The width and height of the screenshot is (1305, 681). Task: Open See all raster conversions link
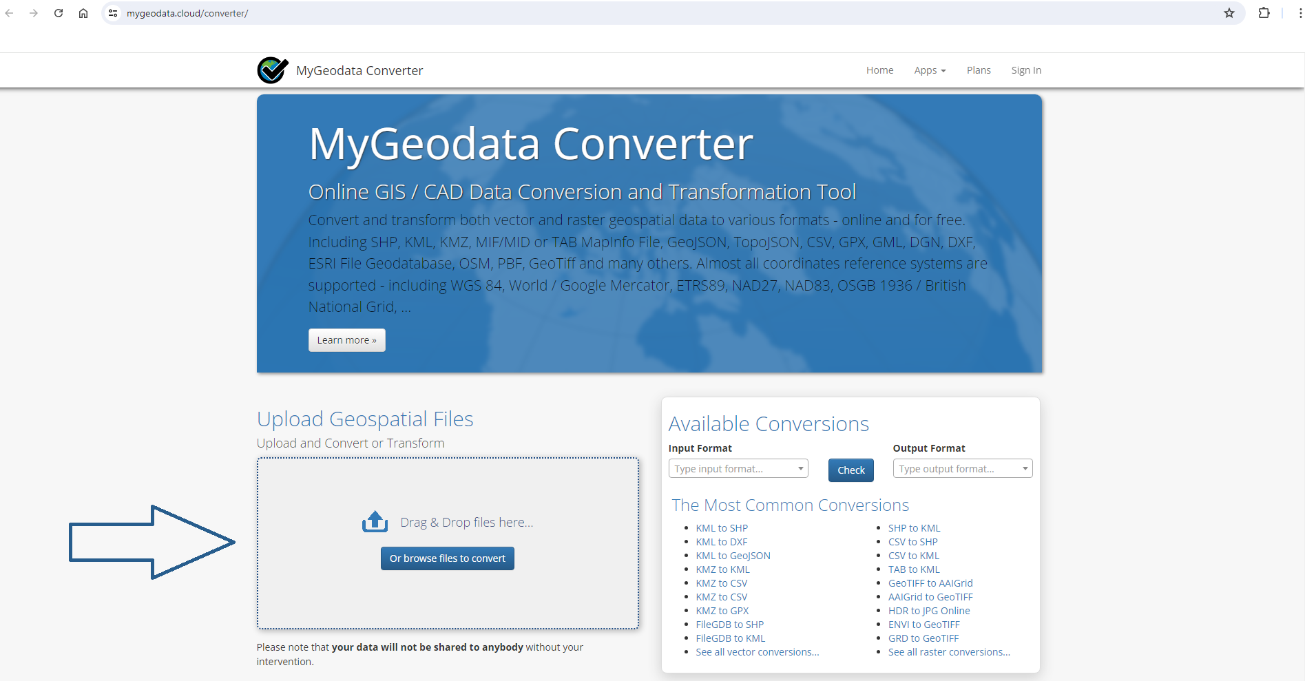point(948,652)
